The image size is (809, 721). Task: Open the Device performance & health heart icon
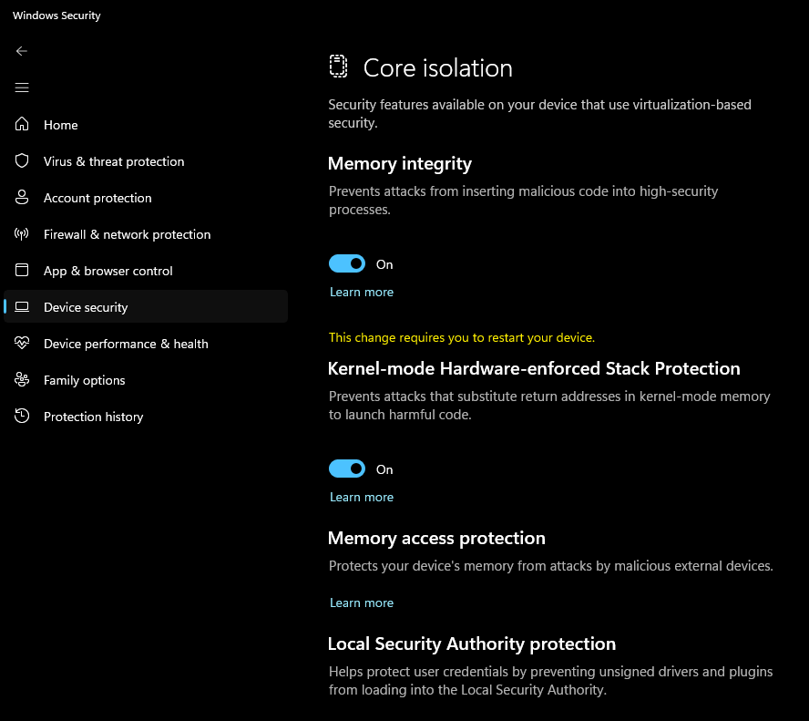click(21, 343)
